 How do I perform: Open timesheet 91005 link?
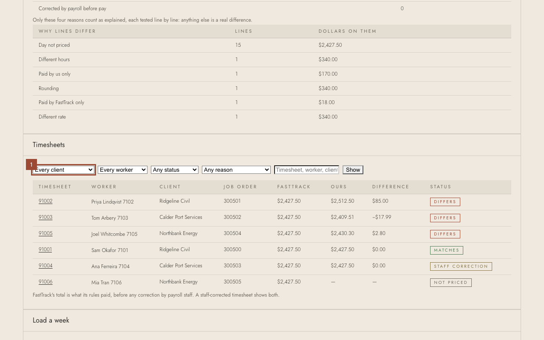[45, 233]
